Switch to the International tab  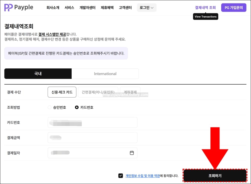(105, 74)
